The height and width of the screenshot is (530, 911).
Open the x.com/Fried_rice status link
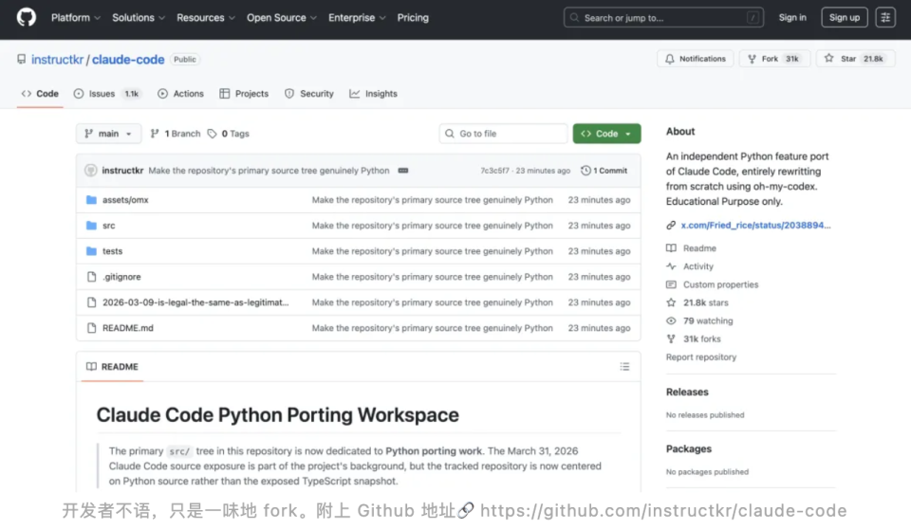pyautogui.click(x=755, y=226)
